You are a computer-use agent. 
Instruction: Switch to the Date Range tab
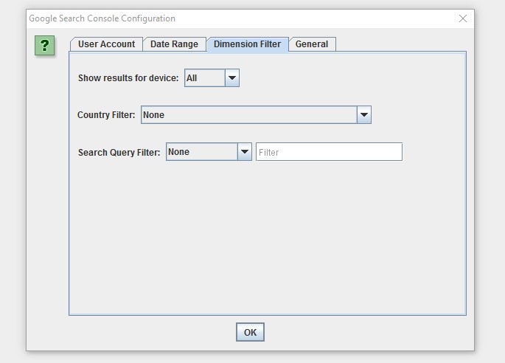click(174, 44)
